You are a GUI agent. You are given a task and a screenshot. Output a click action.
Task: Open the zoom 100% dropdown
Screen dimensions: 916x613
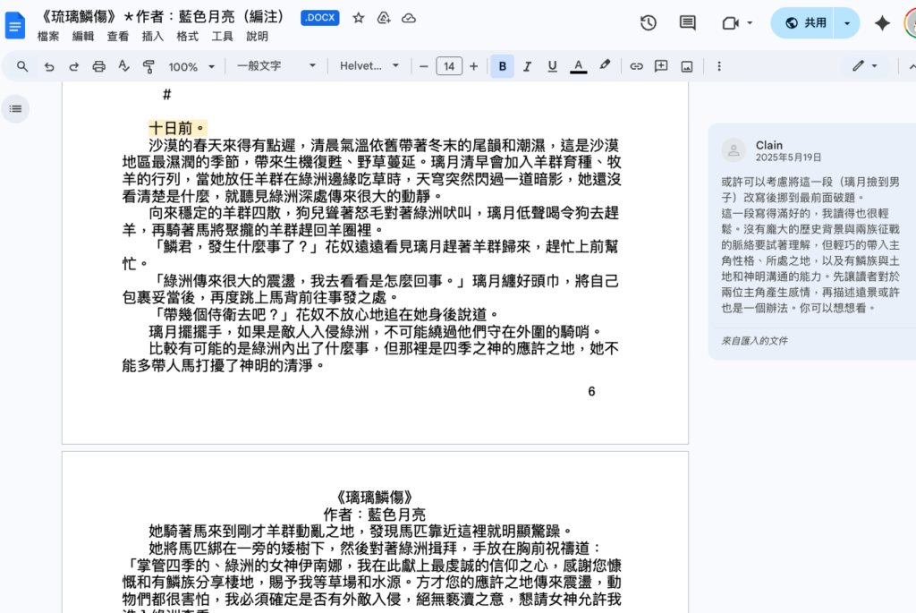pos(191,66)
